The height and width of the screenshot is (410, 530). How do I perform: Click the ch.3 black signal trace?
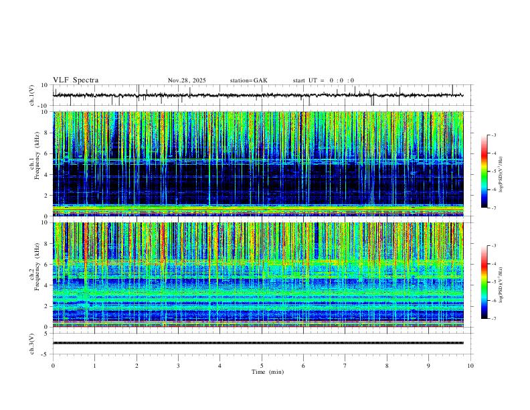(258, 343)
